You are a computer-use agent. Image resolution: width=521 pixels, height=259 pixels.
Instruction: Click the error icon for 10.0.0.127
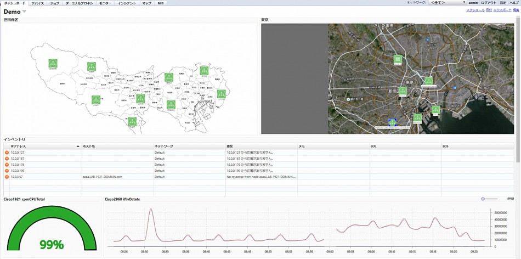coord(7,153)
